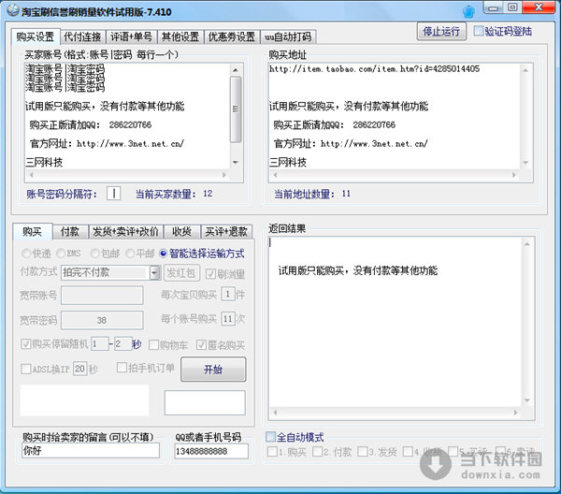Screen dimensions: 561x494
Task: Click inside the 买家账号 text area
Action: (x=127, y=116)
